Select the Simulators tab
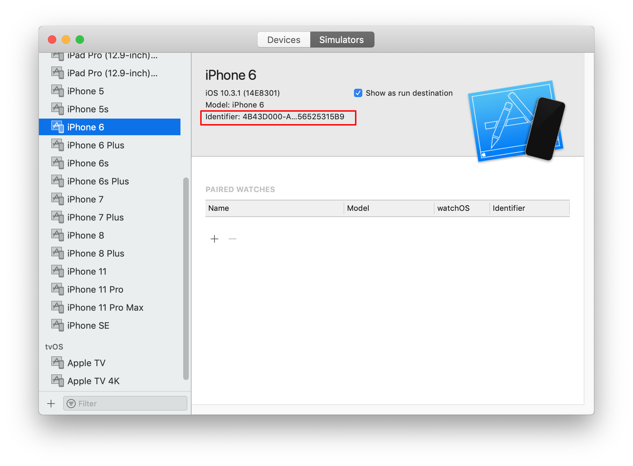Viewport: 633px width, 466px height. click(x=342, y=40)
